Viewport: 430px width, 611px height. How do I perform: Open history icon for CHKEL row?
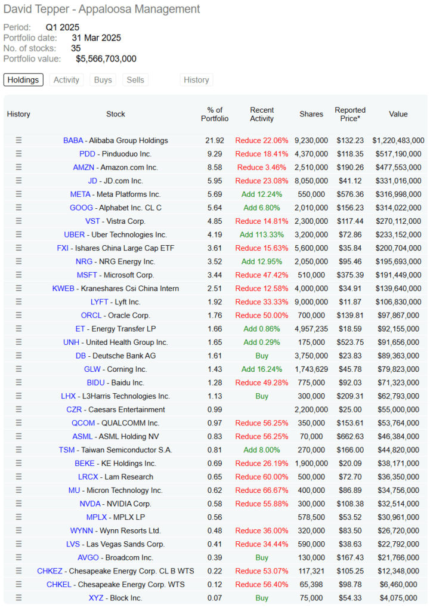point(18,584)
